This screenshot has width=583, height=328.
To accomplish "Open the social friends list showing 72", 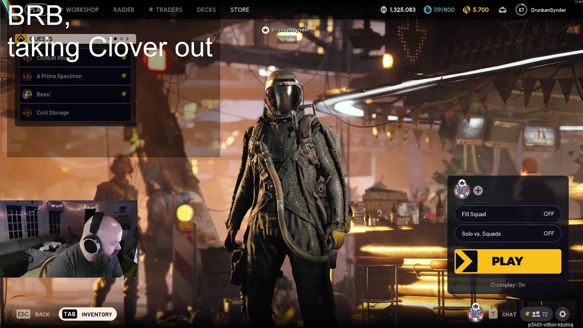I will point(537,314).
